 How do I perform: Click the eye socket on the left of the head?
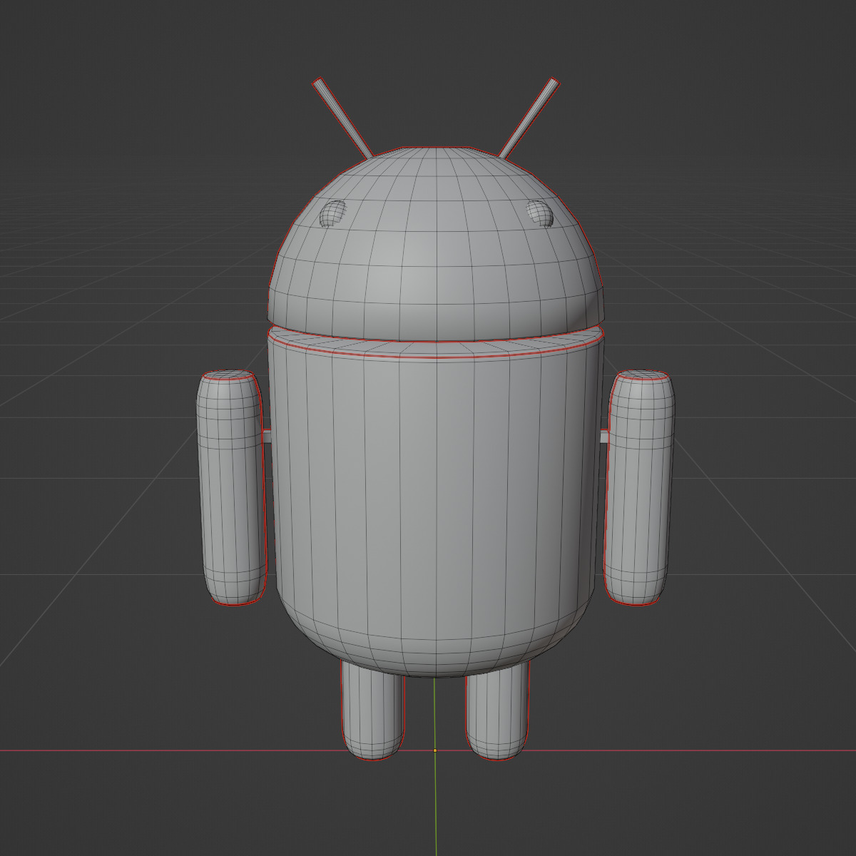[333, 213]
